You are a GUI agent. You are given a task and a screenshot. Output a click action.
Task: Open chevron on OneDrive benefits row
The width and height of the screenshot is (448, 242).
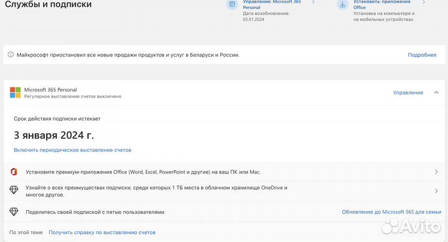(436, 191)
